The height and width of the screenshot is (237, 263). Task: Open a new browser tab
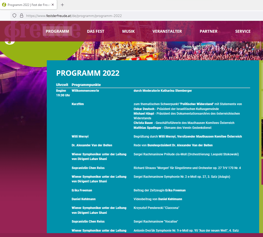pos(62,5)
